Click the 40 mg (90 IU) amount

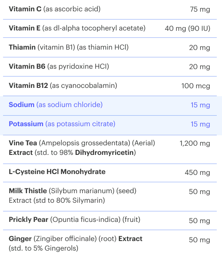[188, 28]
